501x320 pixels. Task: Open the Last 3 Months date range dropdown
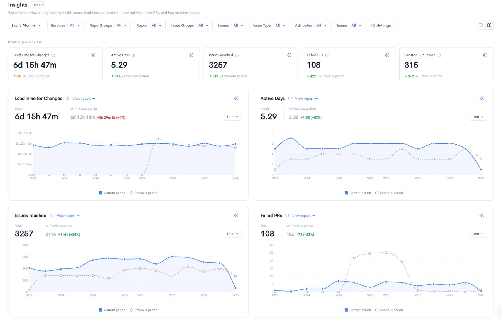26,25
